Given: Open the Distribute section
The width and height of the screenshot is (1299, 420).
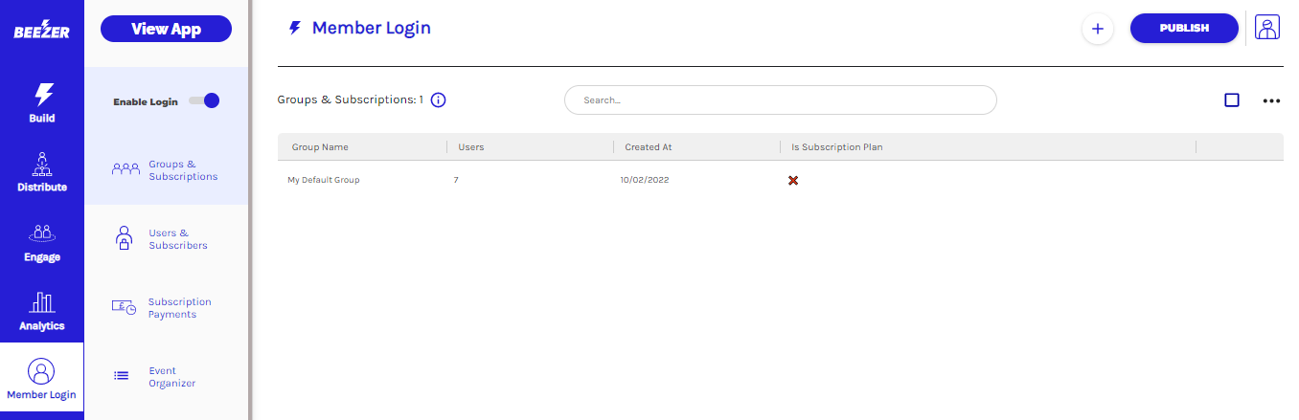Looking at the screenshot, I should coord(41,173).
